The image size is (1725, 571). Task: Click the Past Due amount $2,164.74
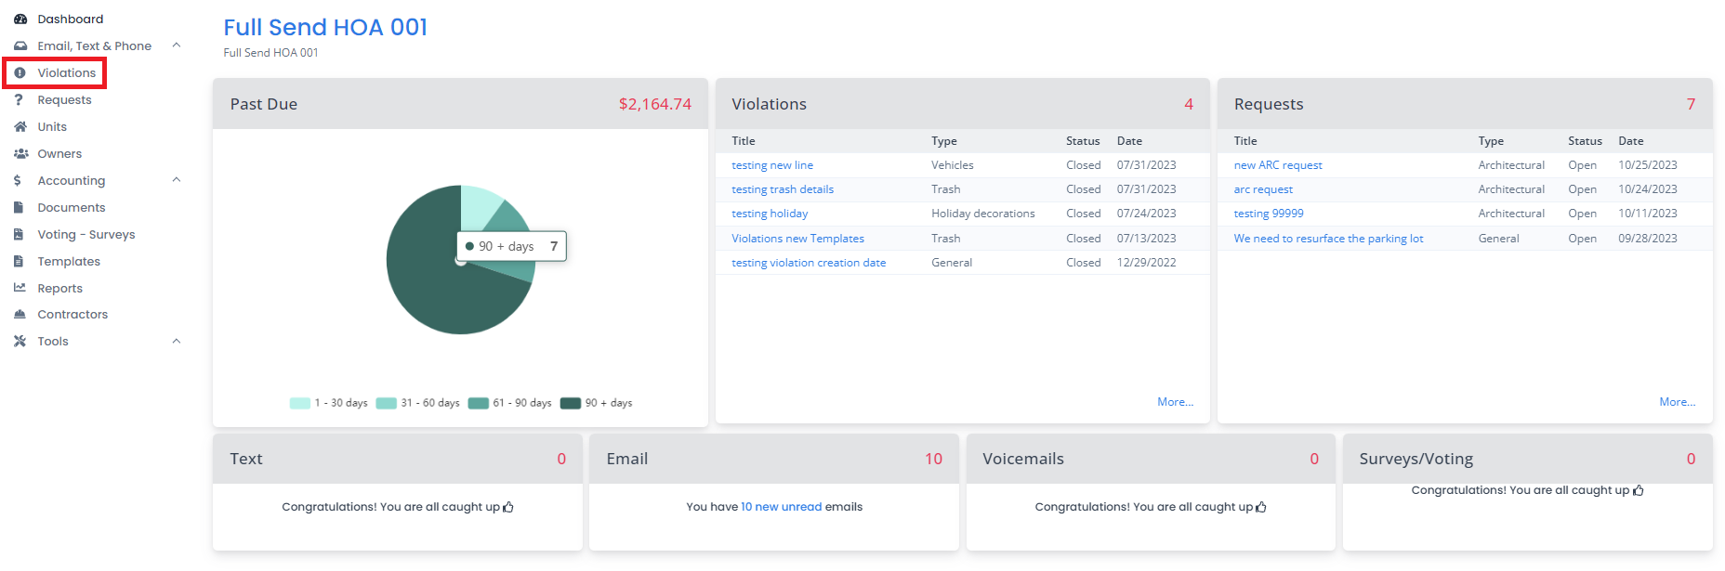(x=654, y=104)
